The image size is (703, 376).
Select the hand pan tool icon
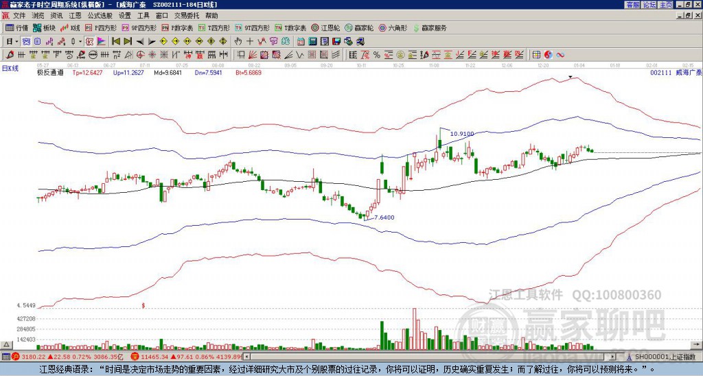coord(239,41)
